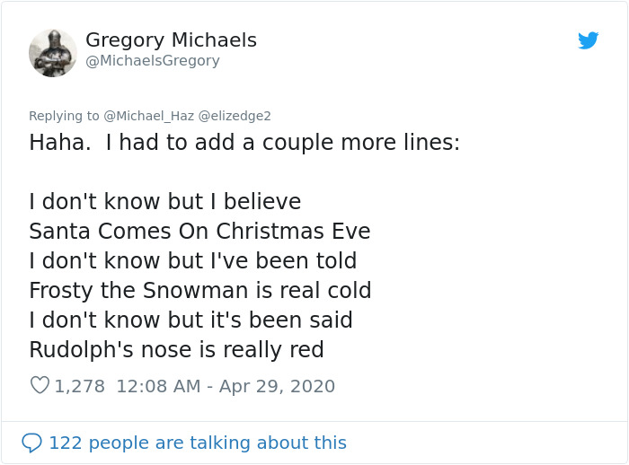
Task: Click 'I don't know but I've been told' line
Action: (x=192, y=260)
